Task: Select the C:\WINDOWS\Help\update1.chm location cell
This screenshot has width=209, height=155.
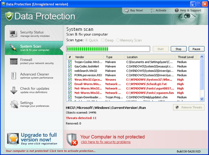Action: click(147, 97)
